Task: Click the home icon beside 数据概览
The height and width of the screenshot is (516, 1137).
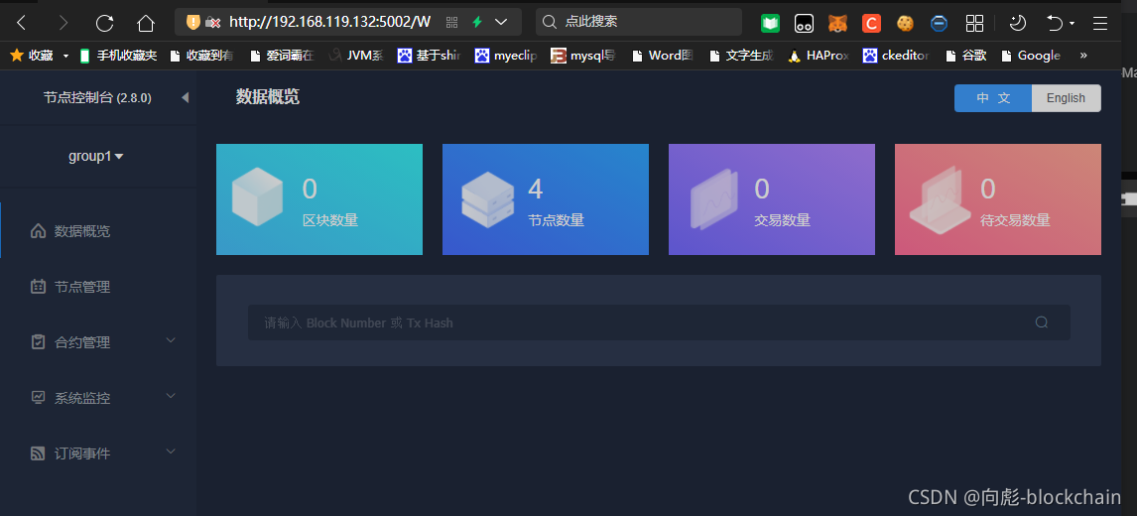Action: pyautogui.click(x=38, y=231)
